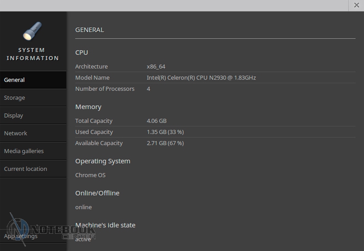The width and height of the screenshot is (364, 251).
Task: Click the Used Capacity 1.35 GB value
Action: coord(165,132)
